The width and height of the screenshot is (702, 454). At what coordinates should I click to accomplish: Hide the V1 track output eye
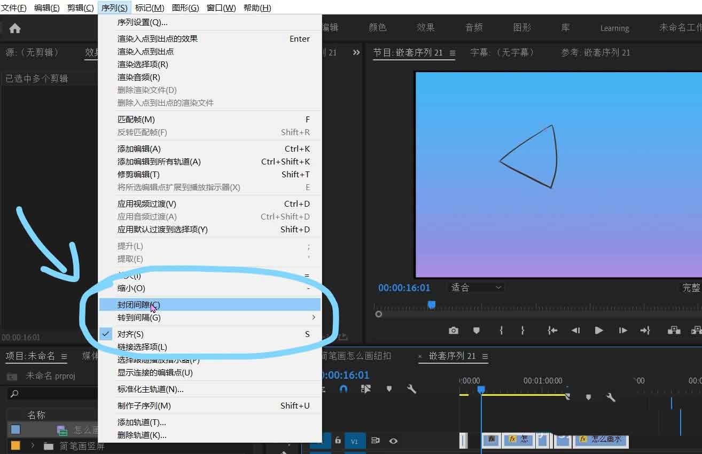tap(393, 441)
